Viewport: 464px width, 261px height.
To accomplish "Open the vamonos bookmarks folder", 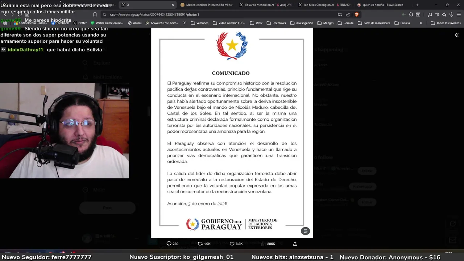I will [199, 23].
